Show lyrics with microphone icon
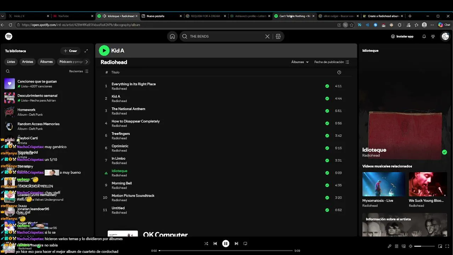This screenshot has height=255, width=453. (x=390, y=246)
